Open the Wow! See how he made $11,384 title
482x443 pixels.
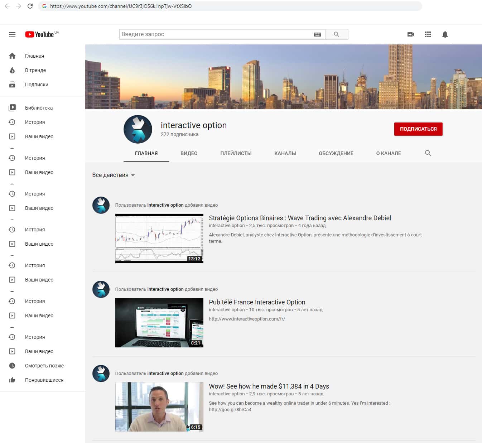pyautogui.click(x=269, y=386)
